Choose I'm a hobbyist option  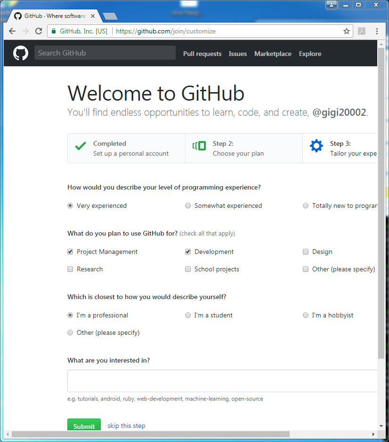click(x=306, y=315)
